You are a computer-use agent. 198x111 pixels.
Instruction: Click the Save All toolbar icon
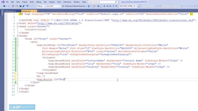pos(24,6)
